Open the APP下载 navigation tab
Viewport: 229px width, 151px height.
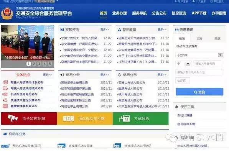pos(199,13)
